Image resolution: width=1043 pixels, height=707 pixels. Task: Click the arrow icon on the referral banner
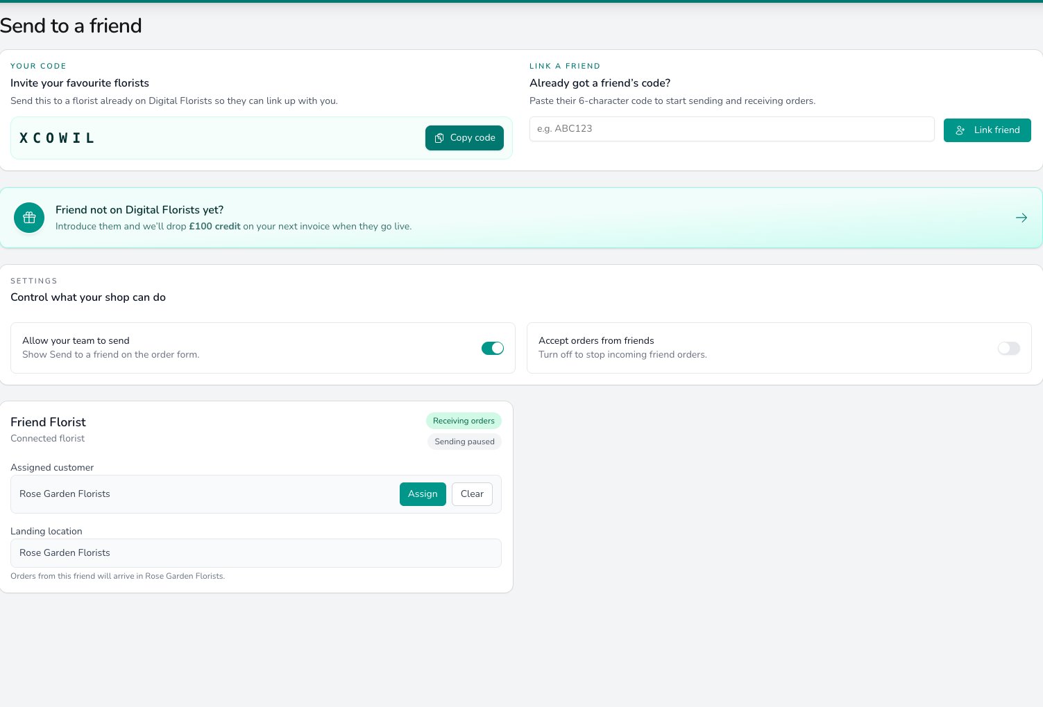click(x=1021, y=218)
